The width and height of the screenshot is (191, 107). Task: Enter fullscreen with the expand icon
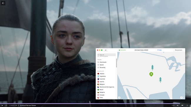click(187, 106)
